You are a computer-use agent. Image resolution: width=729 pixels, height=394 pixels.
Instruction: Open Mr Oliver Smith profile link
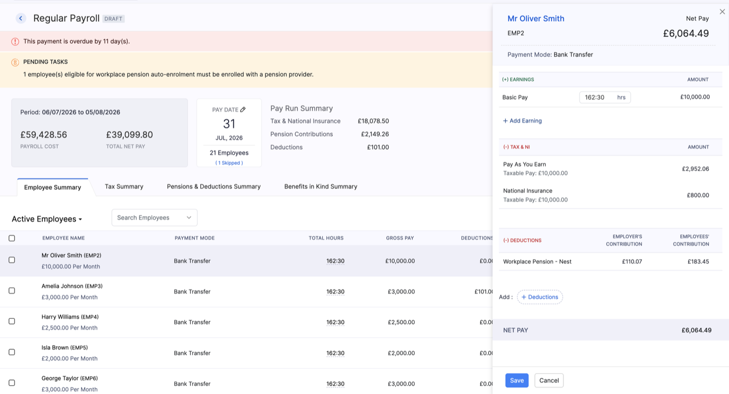536,19
